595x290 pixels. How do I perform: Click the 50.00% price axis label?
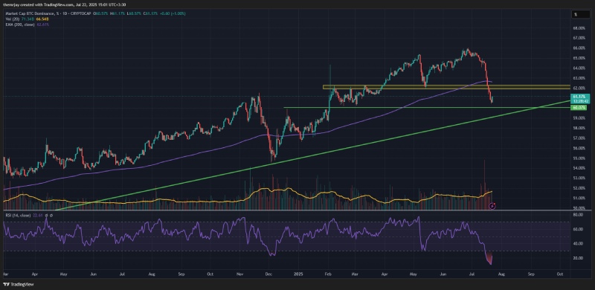pos(579,208)
